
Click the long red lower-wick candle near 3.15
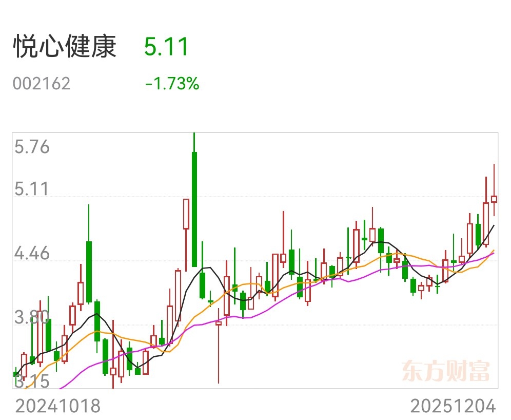(219, 346)
